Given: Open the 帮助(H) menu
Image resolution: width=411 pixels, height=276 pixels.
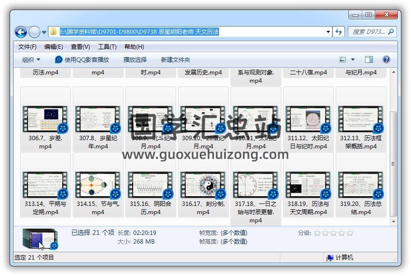Looking at the screenshot, I should coord(134,47).
